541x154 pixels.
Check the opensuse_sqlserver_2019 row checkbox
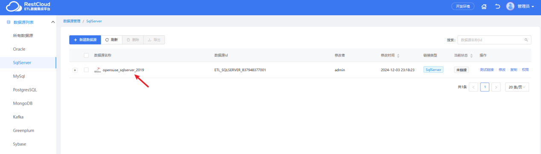[x=86, y=70]
